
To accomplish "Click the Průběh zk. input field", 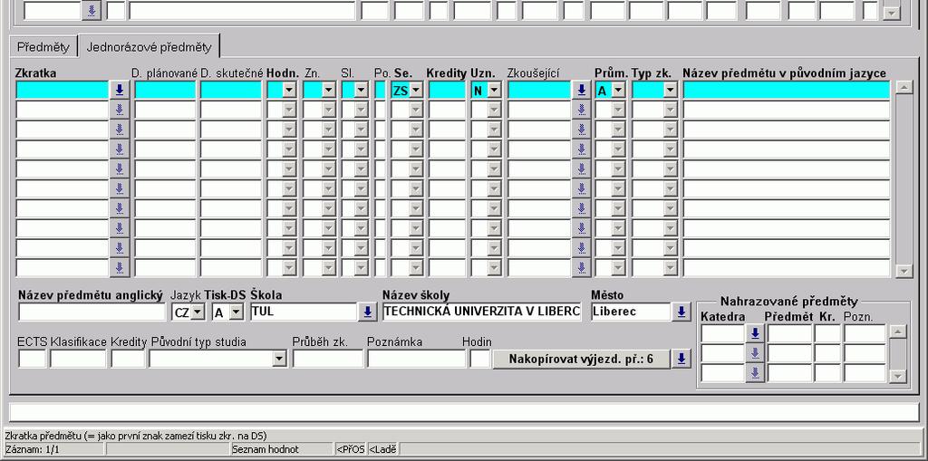I will (x=328, y=359).
